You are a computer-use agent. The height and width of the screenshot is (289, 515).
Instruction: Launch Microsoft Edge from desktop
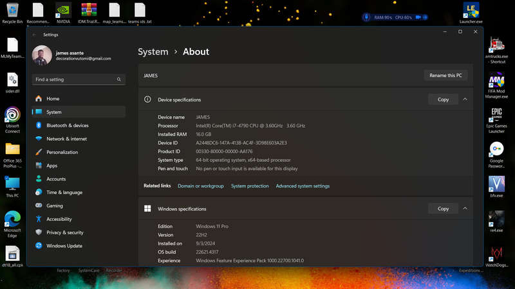pos(12,224)
